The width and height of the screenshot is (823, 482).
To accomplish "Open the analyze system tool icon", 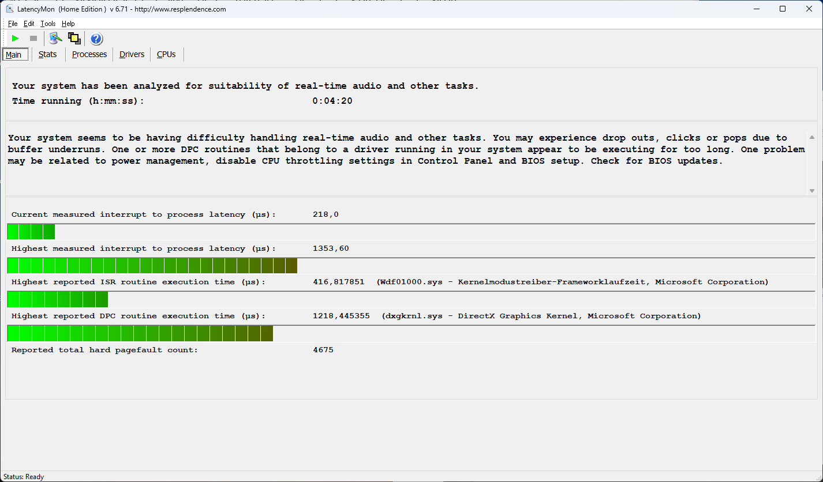I will (x=55, y=39).
